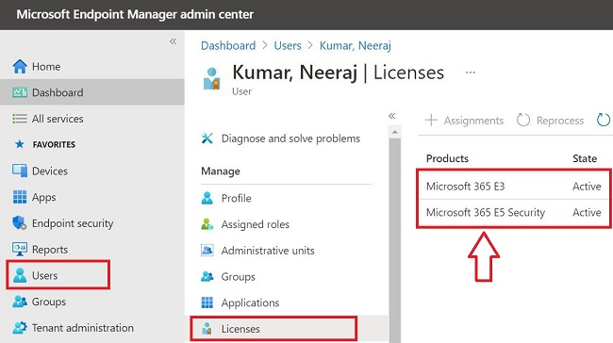Click the Diagnose and solve problems wrench icon
This screenshot has height=343, width=613.
tap(207, 139)
